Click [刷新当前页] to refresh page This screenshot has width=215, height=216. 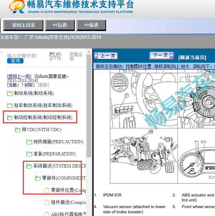click(192, 57)
